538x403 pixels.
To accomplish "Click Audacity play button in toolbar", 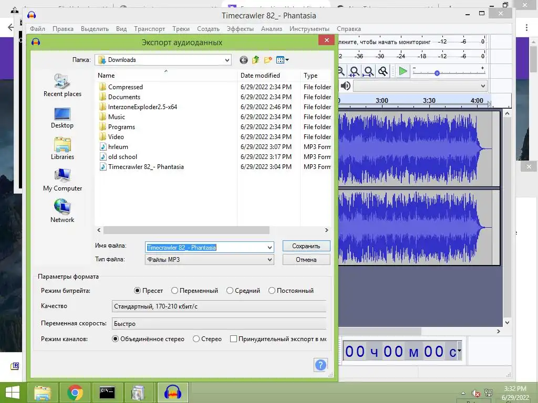I will [x=403, y=71].
